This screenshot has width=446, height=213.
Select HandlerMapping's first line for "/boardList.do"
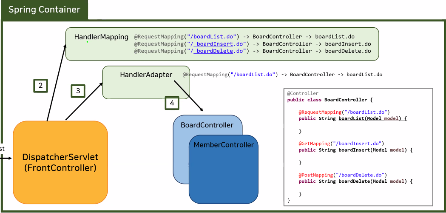click(244, 37)
